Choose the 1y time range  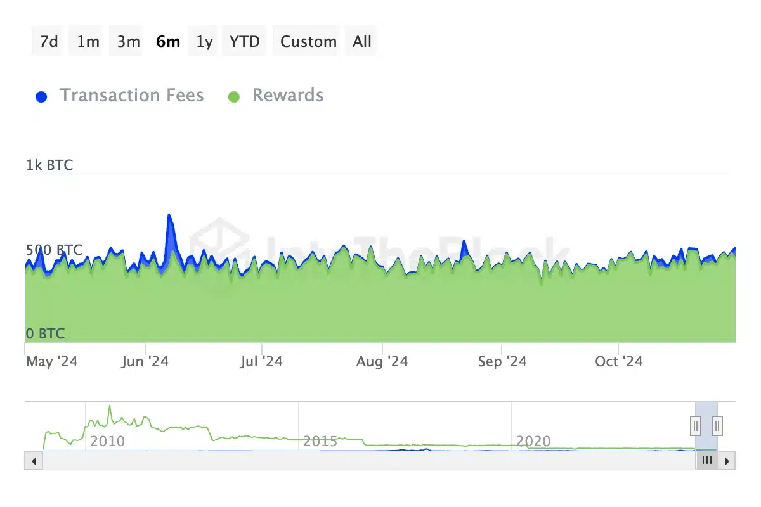(x=203, y=41)
